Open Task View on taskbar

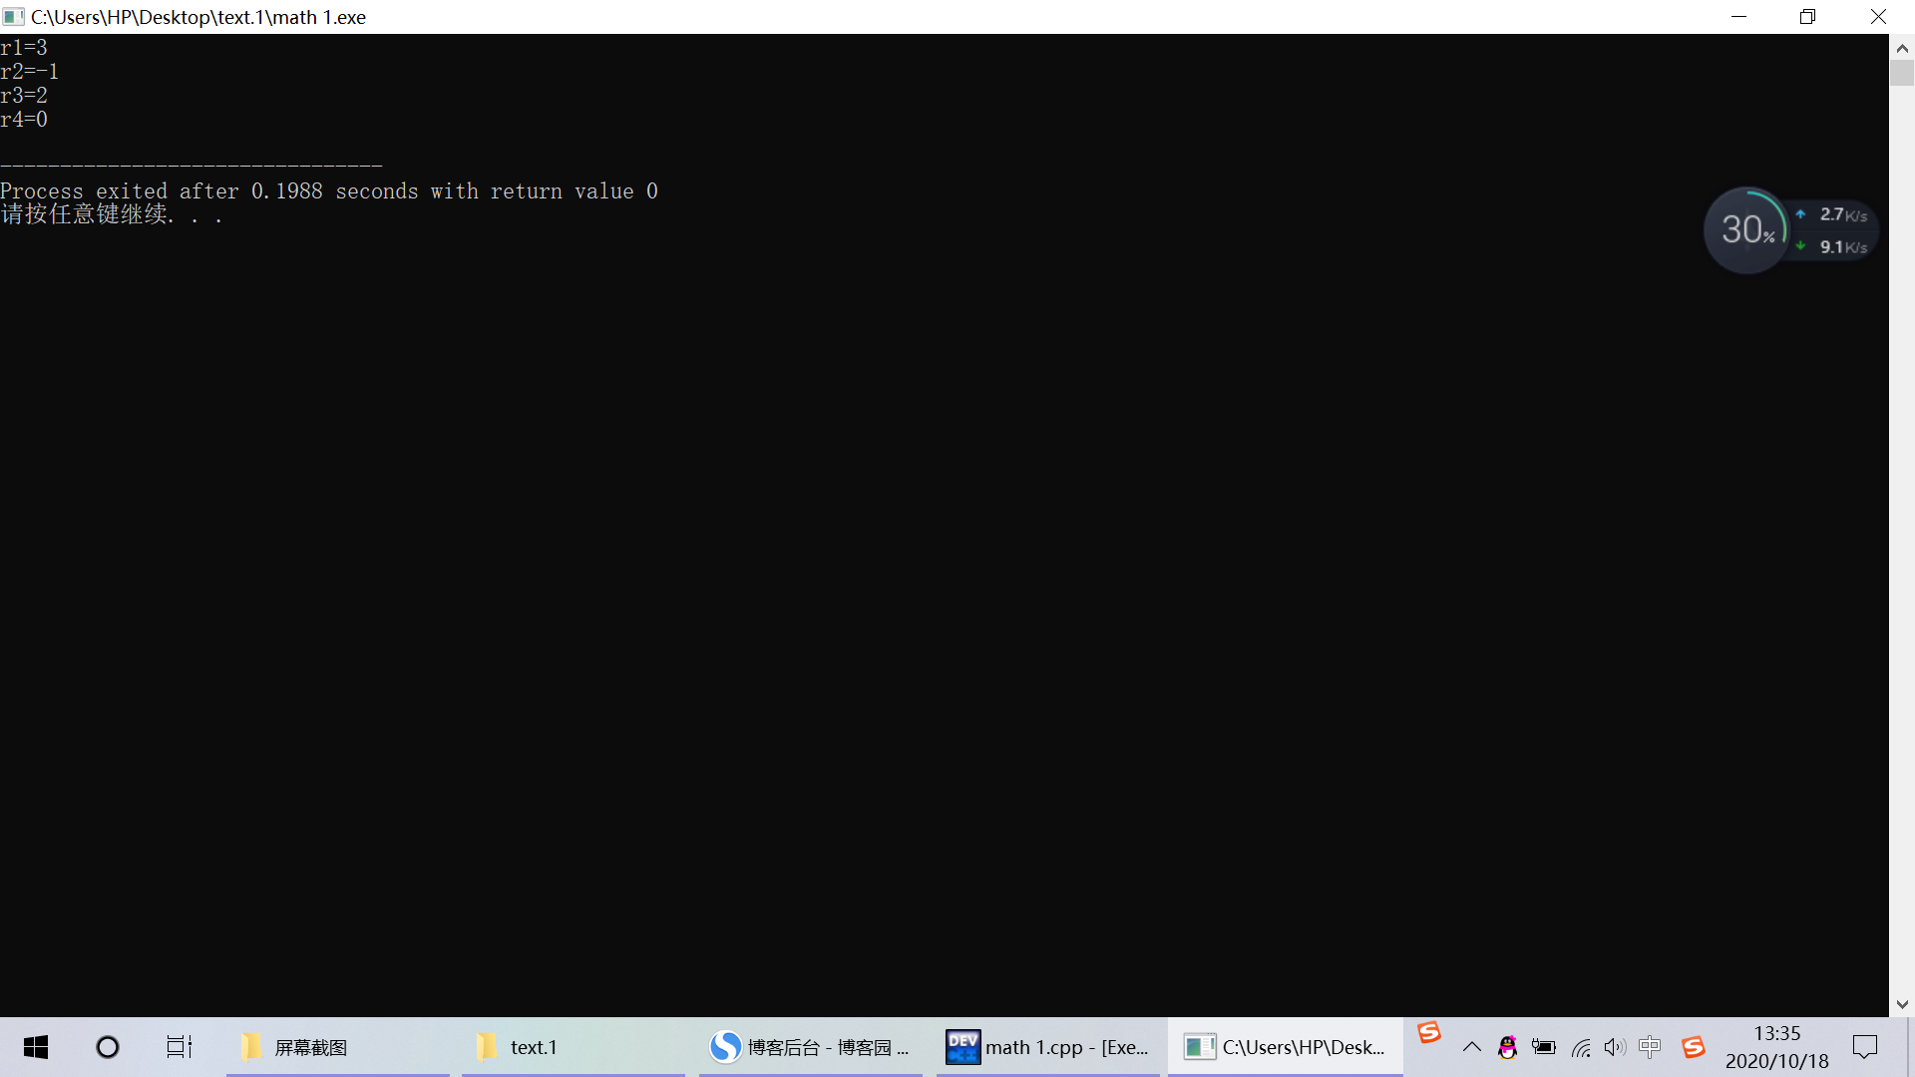click(180, 1047)
